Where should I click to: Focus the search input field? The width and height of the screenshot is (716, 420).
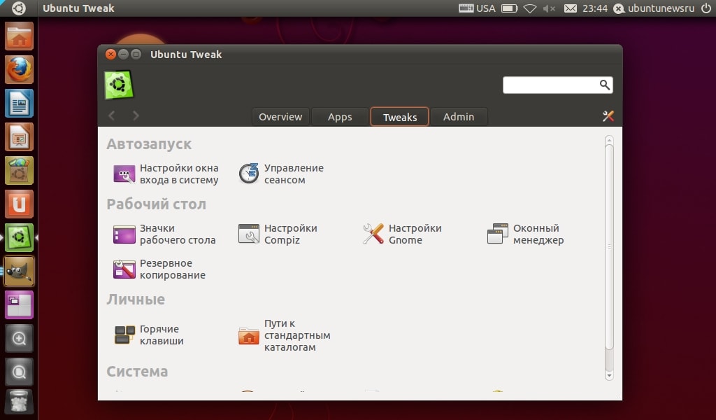[x=557, y=85]
